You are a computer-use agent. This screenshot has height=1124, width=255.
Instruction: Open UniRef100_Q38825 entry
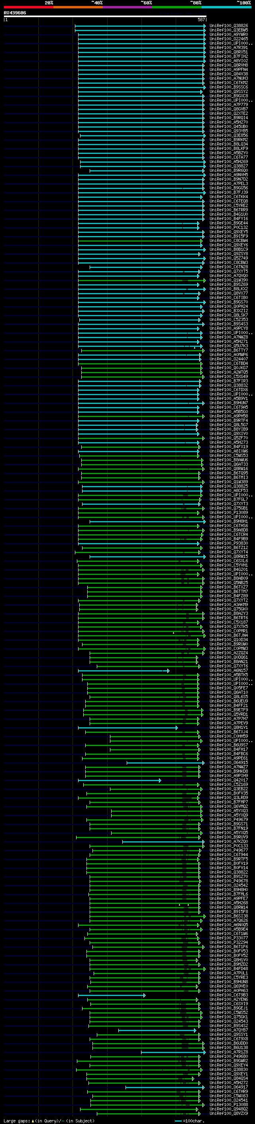pyautogui.click(x=229, y=486)
